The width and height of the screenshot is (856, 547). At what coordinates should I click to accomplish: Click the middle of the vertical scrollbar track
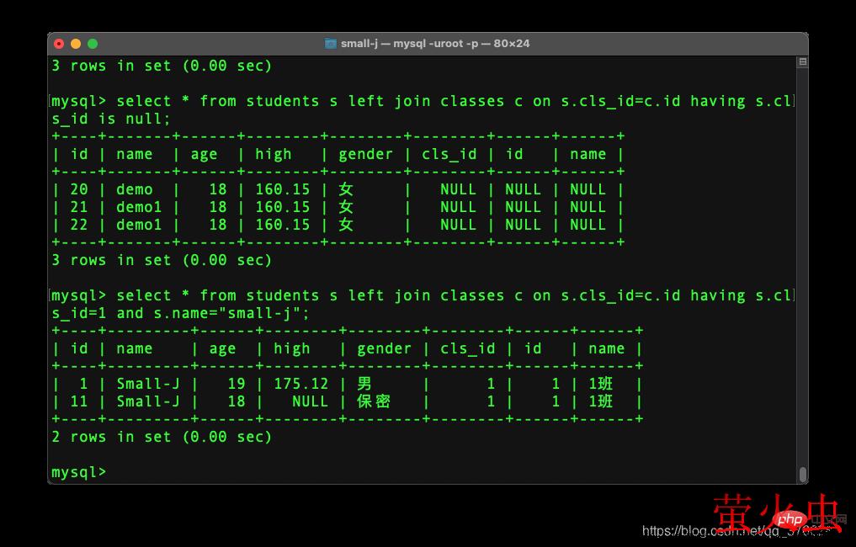coord(802,269)
